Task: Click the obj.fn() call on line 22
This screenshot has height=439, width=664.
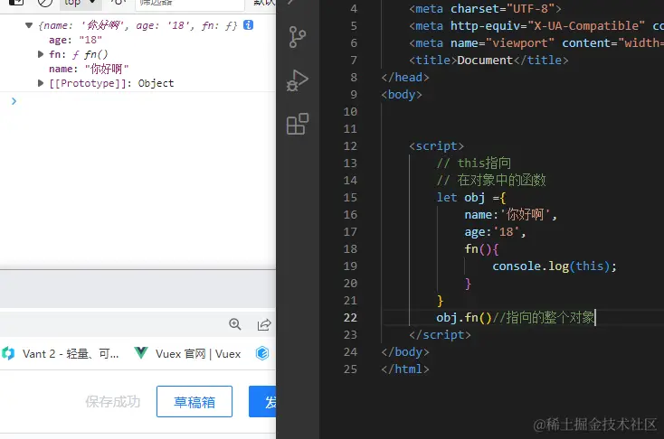Action: (x=464, y=317)
